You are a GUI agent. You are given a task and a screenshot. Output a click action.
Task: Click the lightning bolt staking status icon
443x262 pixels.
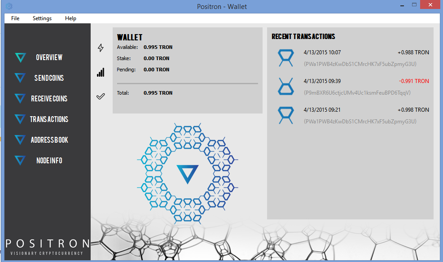click(x=101, y=48)
